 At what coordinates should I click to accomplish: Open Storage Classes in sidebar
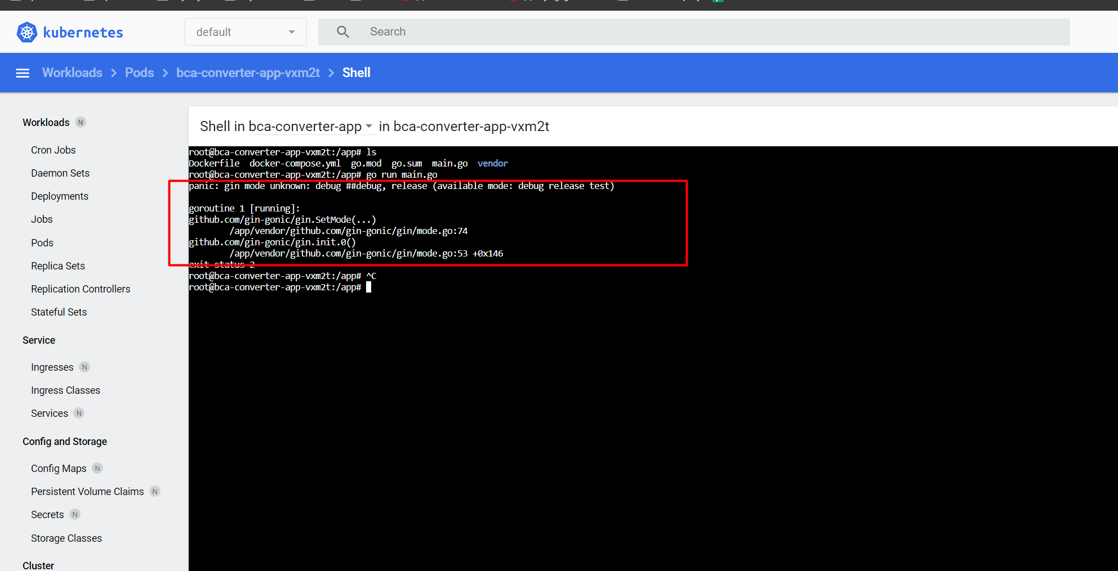point(66,538)
